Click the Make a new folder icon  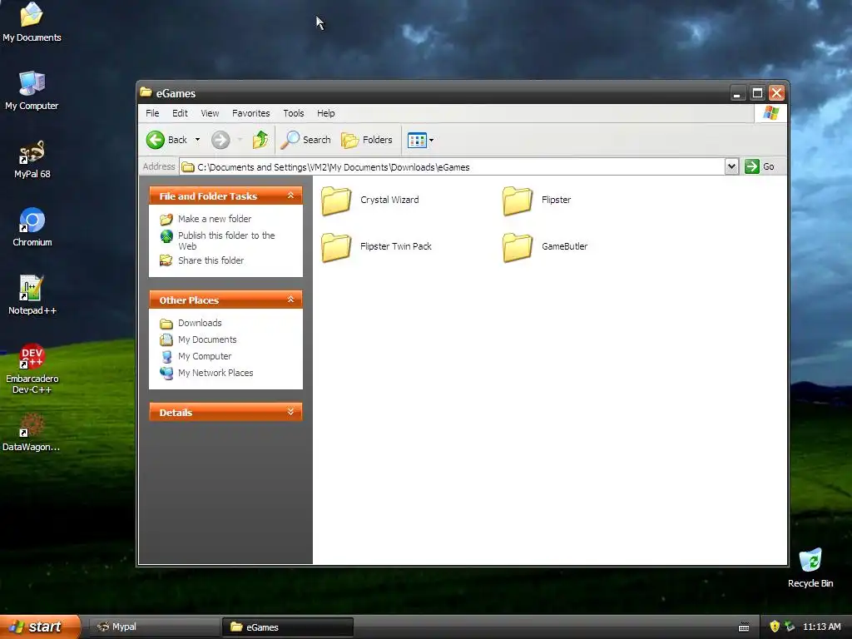pyautogui.click(x=166, y=220)
